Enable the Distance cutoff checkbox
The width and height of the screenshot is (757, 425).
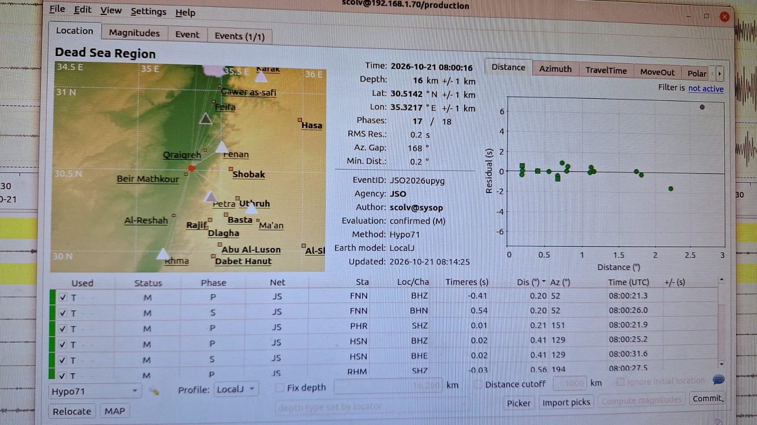pyautogui.click(x=478, y=384)
